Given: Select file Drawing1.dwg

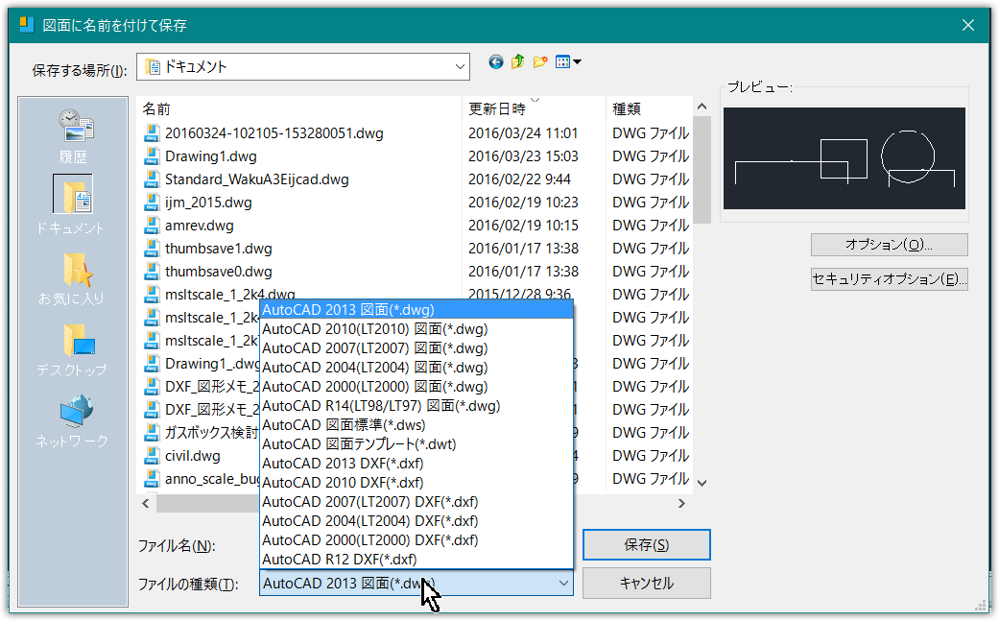Looking at the screenshot, I should 211,156.
